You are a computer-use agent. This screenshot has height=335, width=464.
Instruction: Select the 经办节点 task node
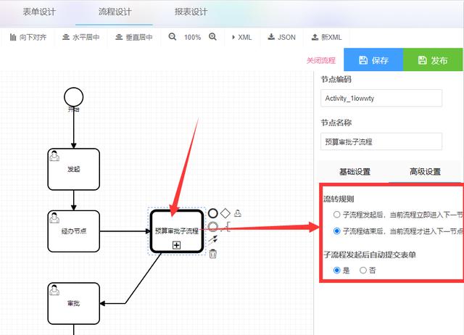74,231
